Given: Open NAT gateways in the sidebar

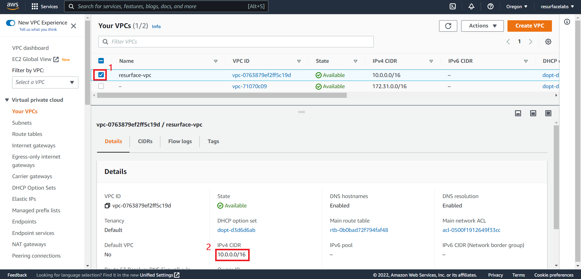Looking at the screenshot, I should pos(29,244).
